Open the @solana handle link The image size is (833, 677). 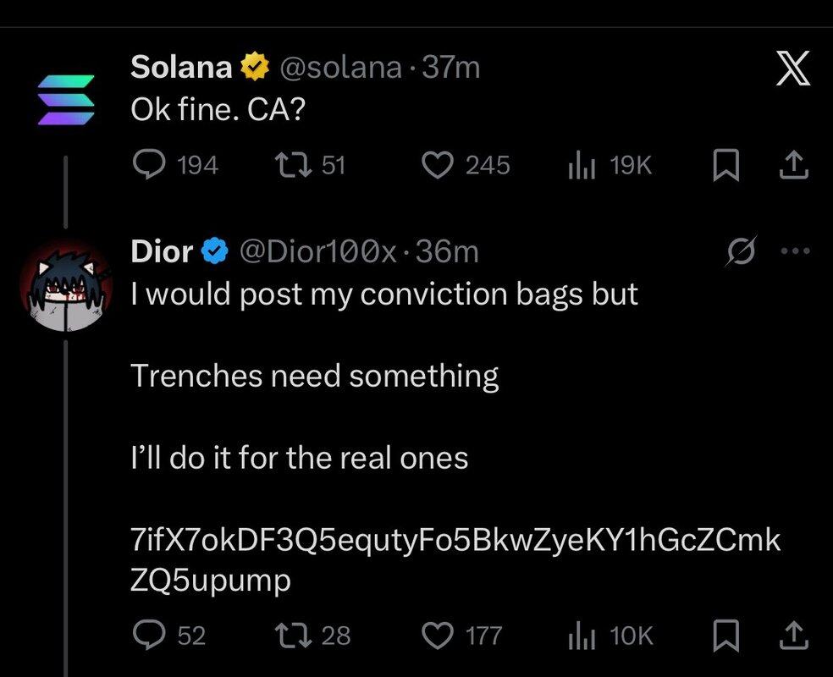[x=342, y=67]
